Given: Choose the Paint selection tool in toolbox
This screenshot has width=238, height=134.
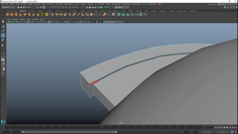Looking at the screenshot, I should (x=3, y=31).
